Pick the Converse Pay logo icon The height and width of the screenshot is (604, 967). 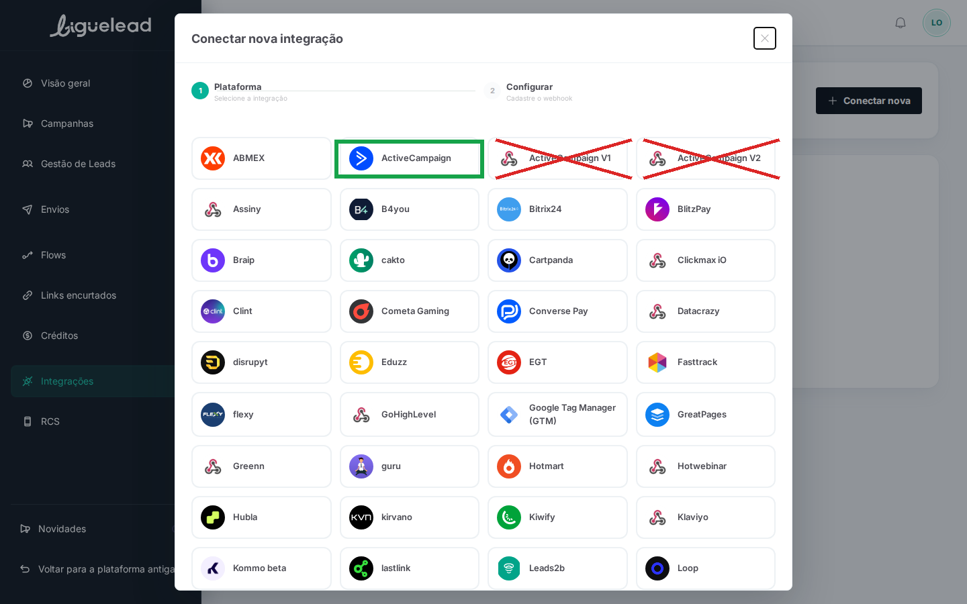point(509,311)
